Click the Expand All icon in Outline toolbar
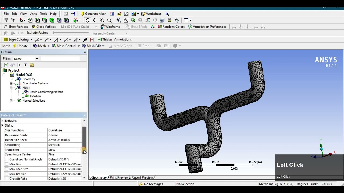 pyautogui.click(x=25, y=65)
